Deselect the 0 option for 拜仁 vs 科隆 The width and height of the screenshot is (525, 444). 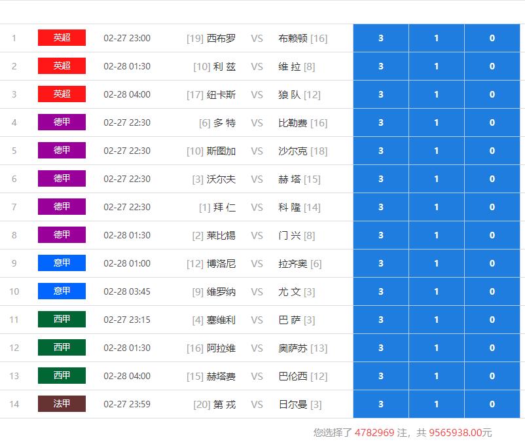492,207
